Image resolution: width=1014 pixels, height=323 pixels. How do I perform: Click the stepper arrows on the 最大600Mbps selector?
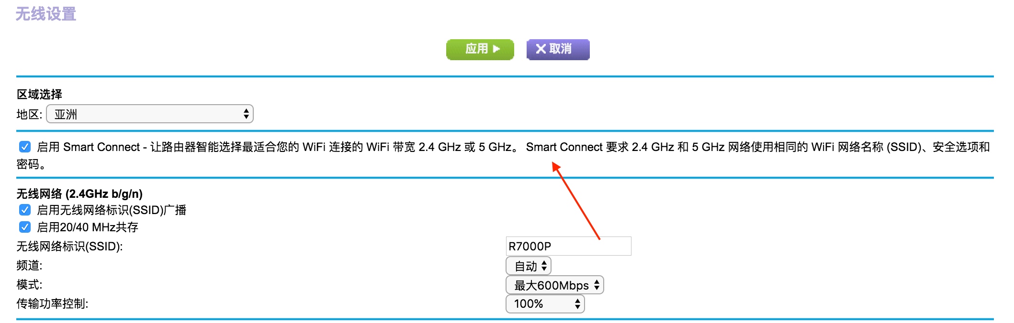point(597,285)
